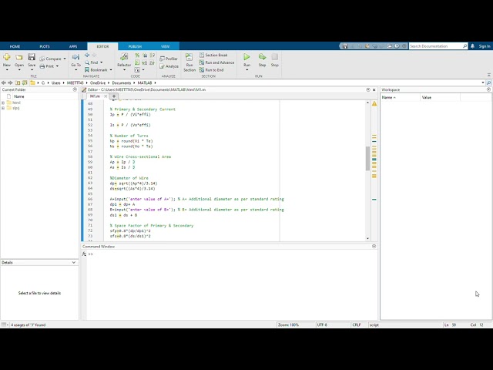Click the folder search magnifier icon

(x=488, y=82)
